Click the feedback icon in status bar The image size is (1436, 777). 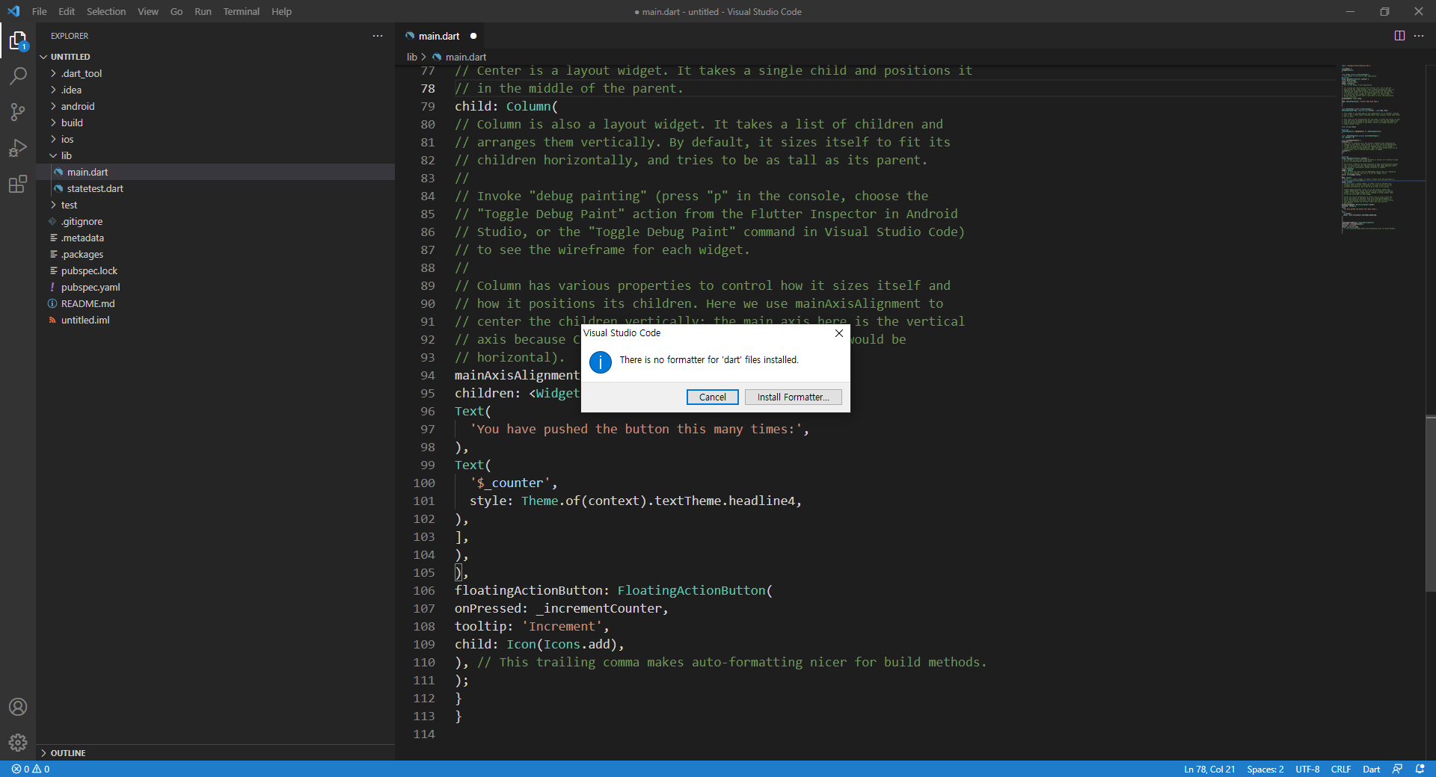(1397, 769)
